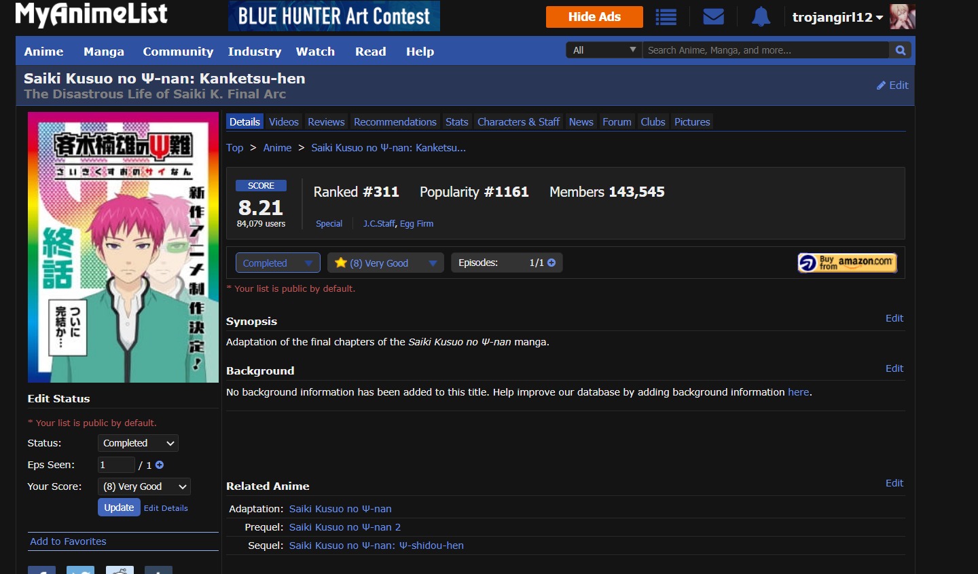Open the notifications bell icon
The height and width of the screenshot is (574, 978).
coord(761,17)
